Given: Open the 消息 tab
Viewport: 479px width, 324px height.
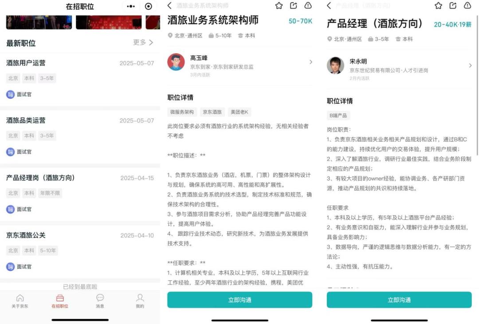Looking at the screenshot, I should (x=100, y=301).
